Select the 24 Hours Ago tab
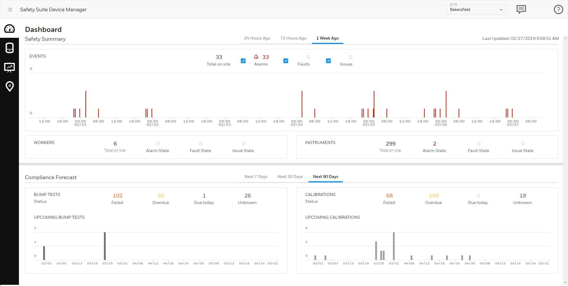The height and width of the screenshot is (286, 568). pos(257,38)
